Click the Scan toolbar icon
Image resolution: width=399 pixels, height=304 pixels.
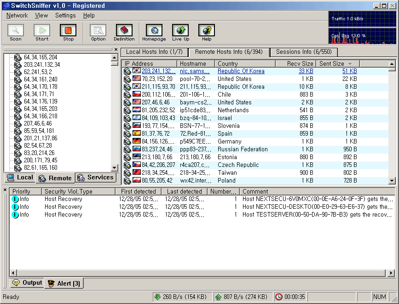coord(16,30)
